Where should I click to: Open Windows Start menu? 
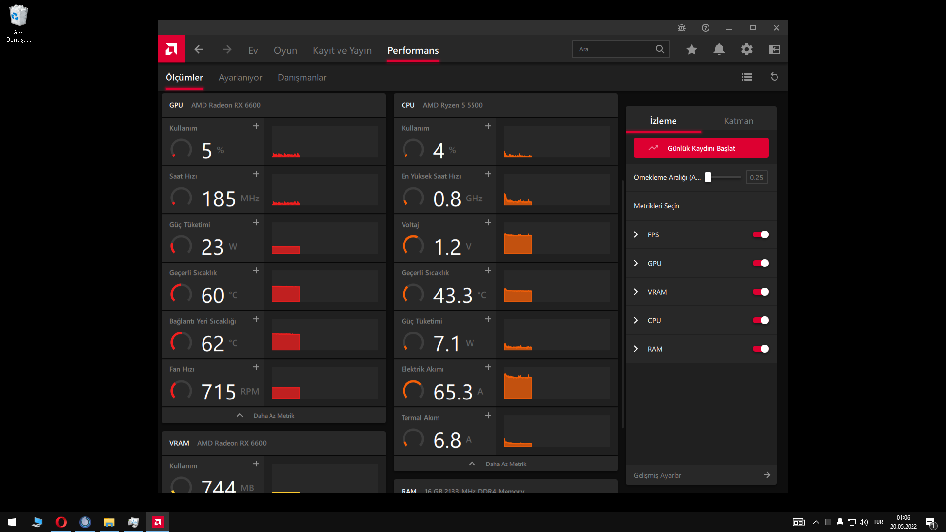click(12, 522)
